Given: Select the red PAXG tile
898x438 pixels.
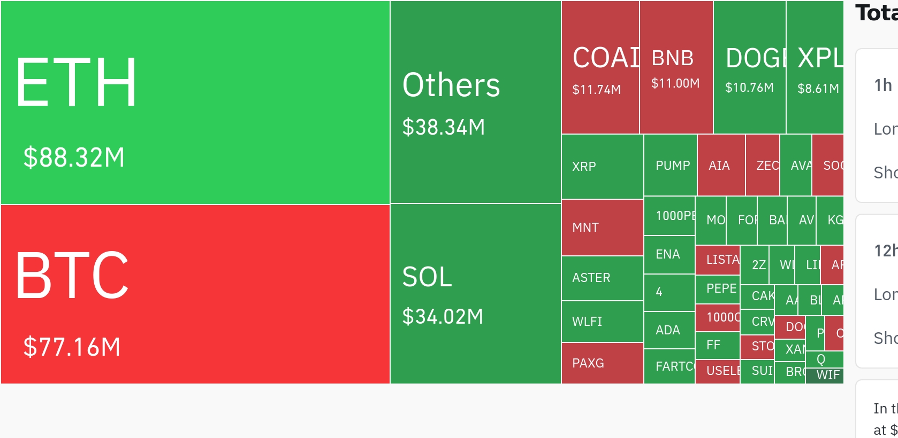Looking at the screenshot, I should pyautogui.click(x=602, y=363).
